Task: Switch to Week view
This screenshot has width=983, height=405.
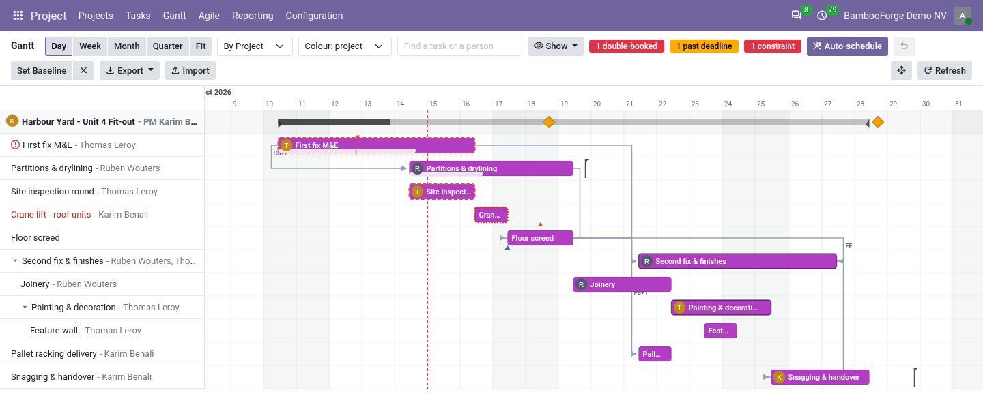Action: point(90,46)
